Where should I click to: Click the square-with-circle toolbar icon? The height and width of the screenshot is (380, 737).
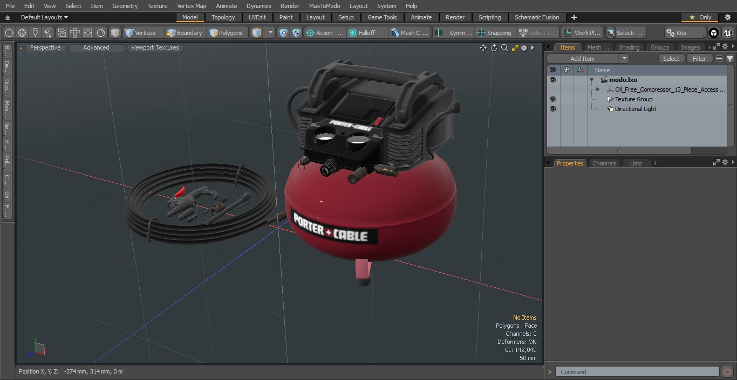pyautogui.click(x=88, y=33)
